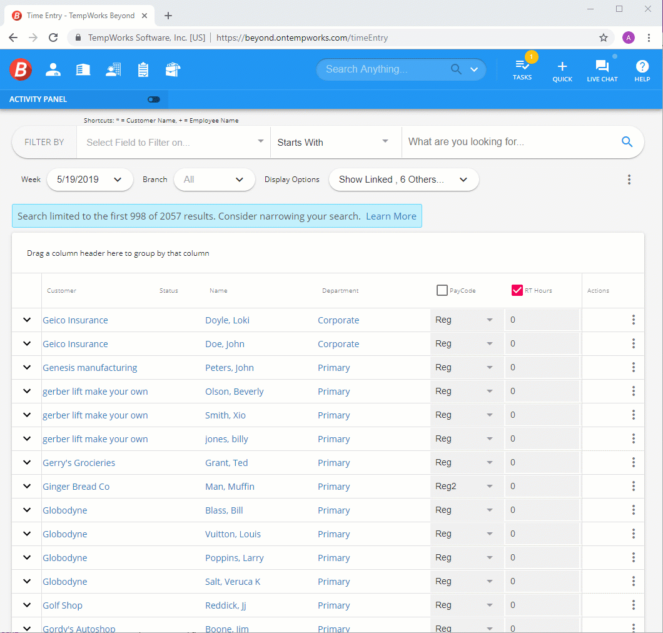663x633 pixels.
Task: Open Ginger Bread Co customer link
Action: [76, 486]
